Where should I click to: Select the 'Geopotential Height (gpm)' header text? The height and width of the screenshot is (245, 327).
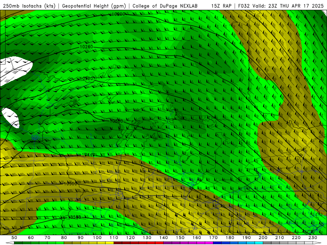(x=94, y=6)
